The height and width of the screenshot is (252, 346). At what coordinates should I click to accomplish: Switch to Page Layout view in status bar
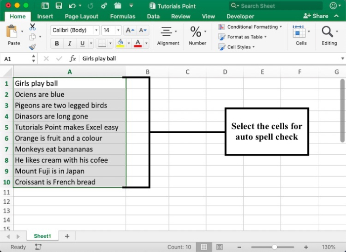[219, 247]
